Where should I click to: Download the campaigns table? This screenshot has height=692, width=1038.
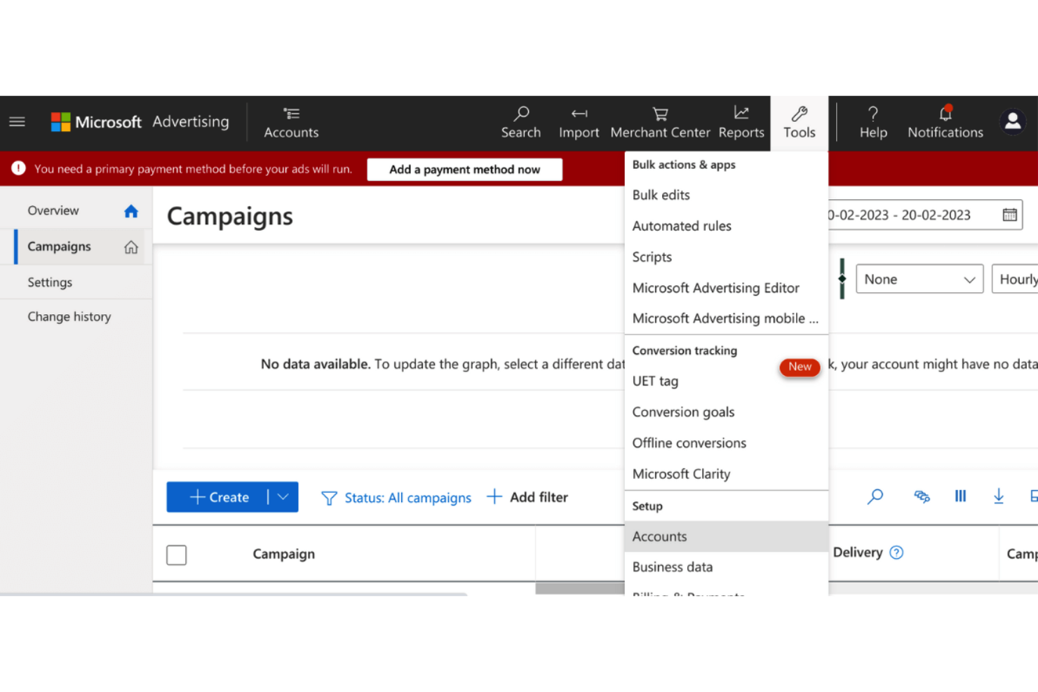click(999, 496)
